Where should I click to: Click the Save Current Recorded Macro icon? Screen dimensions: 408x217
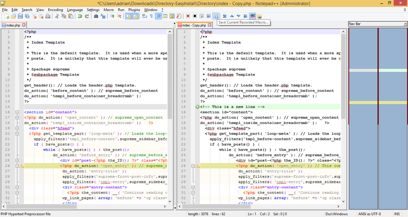[216, 16]
